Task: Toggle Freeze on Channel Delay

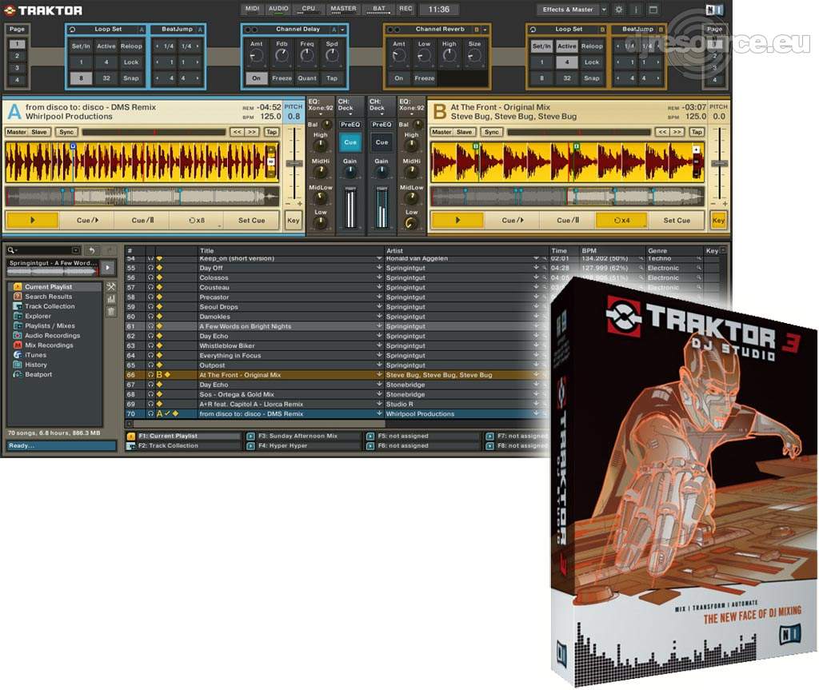Action: (x=282, y=78)
